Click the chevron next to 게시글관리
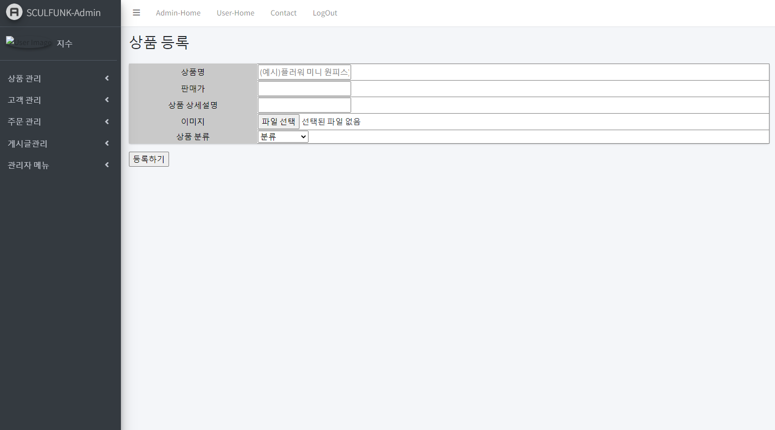The height and width of the screenshot is (430, 775). (107, 143)
